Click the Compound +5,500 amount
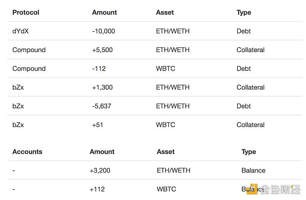This screenshot has width=306, height=200. point(103,50)
